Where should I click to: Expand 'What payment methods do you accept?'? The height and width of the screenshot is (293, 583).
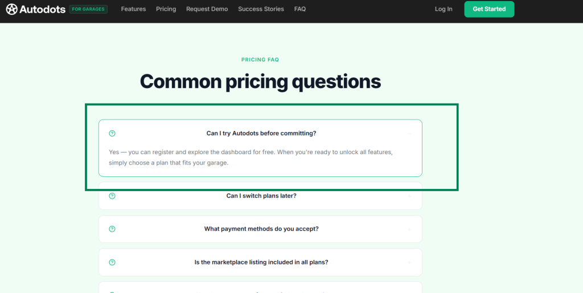[x=261, y=229]
